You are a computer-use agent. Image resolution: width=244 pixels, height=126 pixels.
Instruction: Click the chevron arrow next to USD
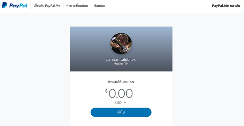[125, 103]
